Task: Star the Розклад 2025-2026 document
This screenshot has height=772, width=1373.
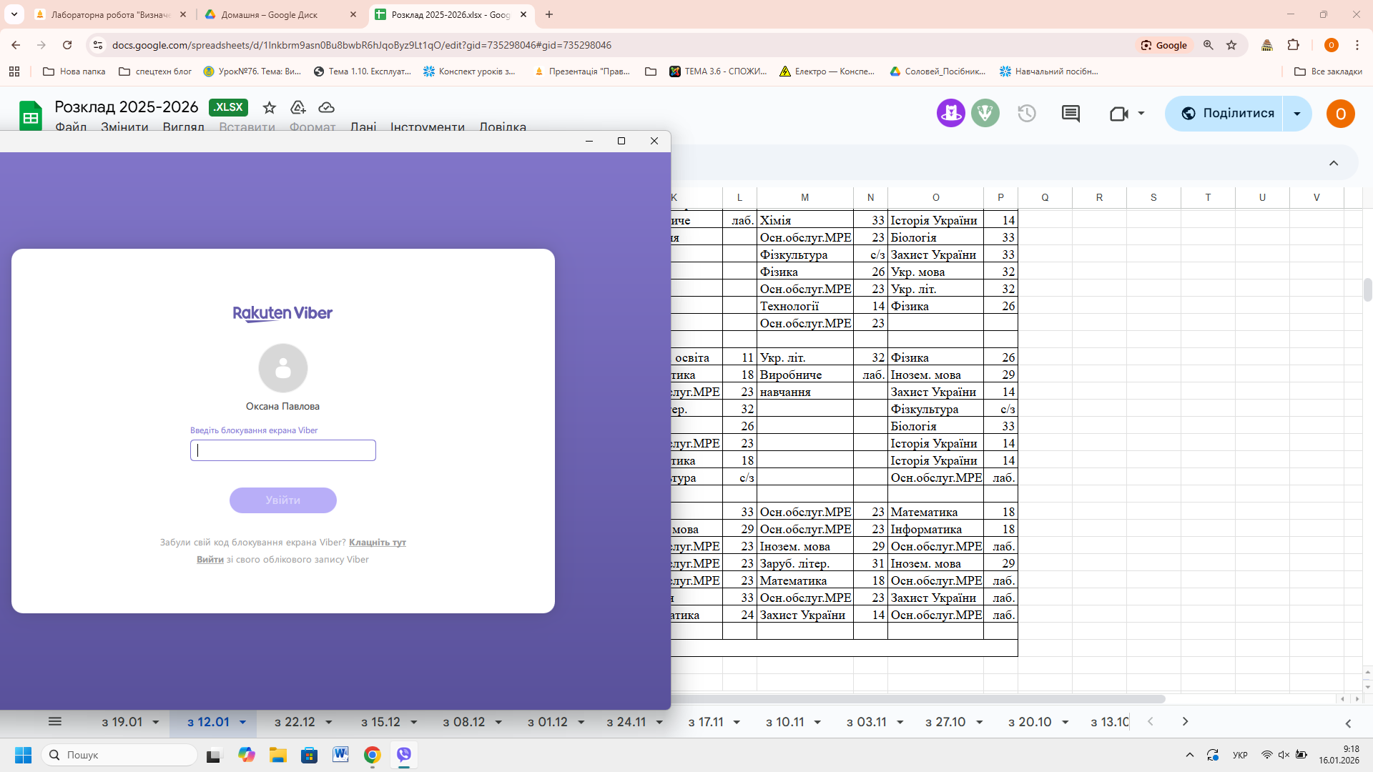Action: click(x=269, y=107)
